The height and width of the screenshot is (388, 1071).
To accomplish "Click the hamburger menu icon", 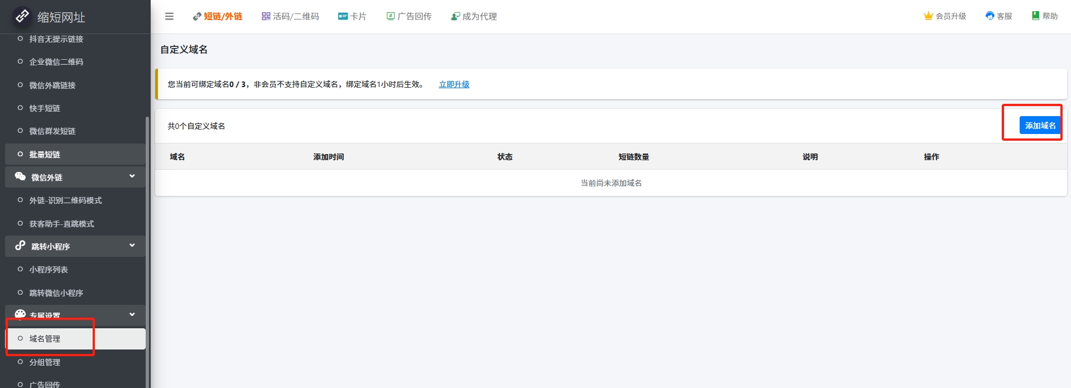I will click(x=169, y=17).
